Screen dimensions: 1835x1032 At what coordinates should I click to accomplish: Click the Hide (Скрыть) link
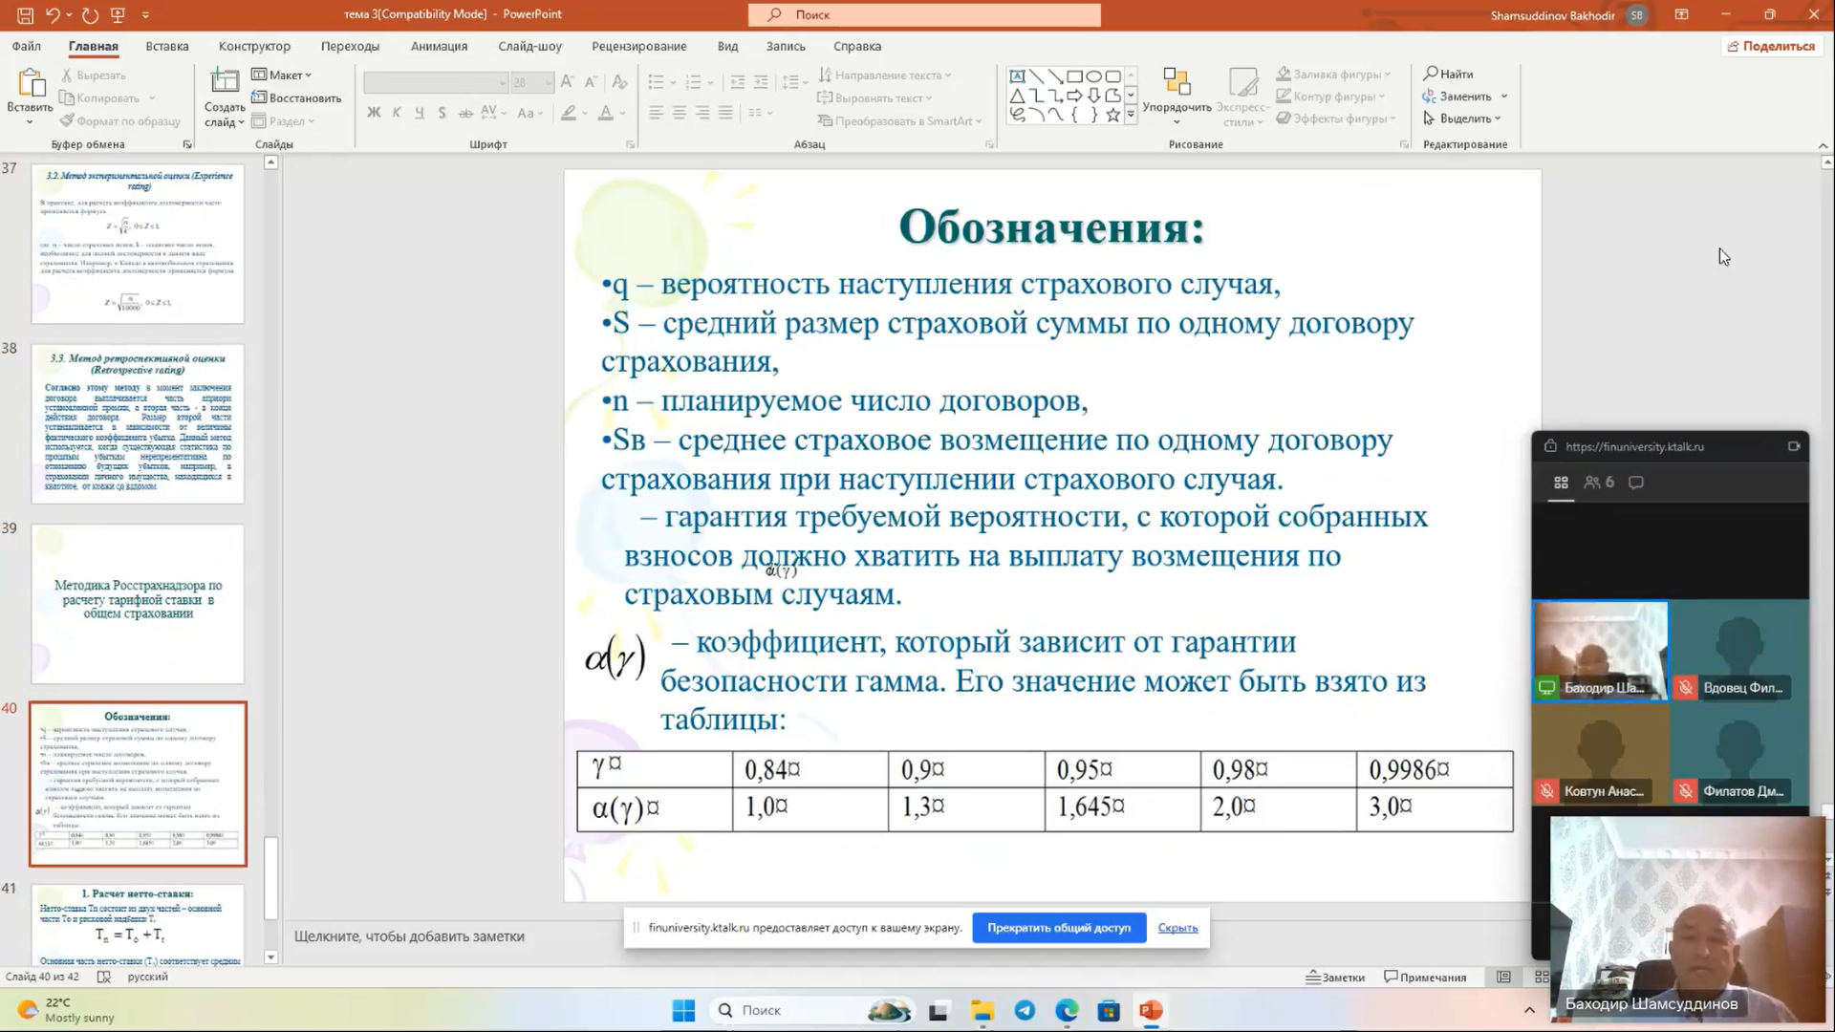pyautogui.click(x=1177, y=928)
